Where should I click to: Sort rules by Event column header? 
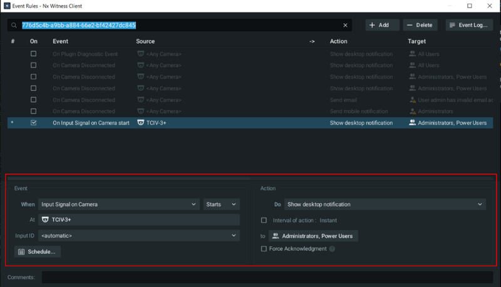[x=61, y=41]
